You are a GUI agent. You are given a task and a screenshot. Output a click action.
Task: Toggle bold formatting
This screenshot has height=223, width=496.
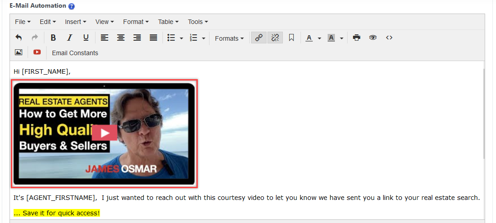point(53,38)
